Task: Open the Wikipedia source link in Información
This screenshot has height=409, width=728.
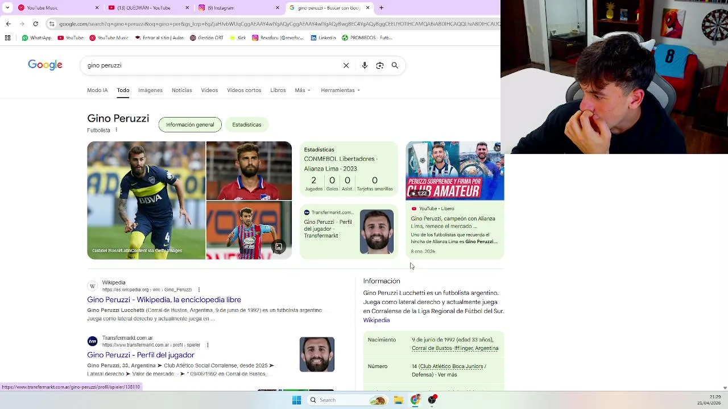Action: tap(377, 320)
